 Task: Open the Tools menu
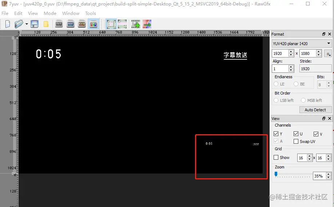[x=91, y=13]
